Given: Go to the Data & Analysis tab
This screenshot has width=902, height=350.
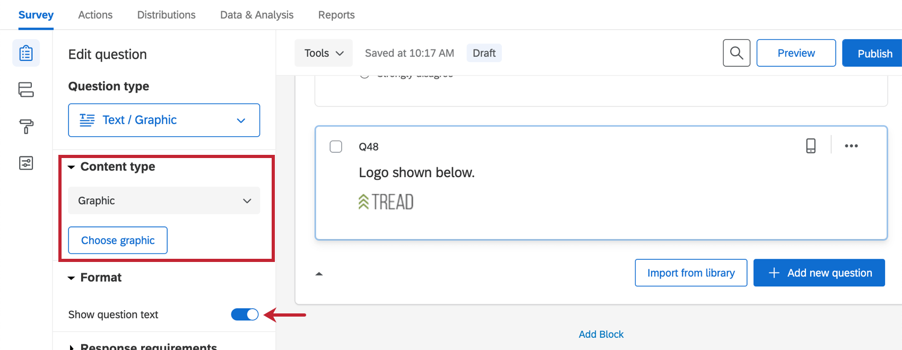Looking at the screenshot, I should point(257,15).
